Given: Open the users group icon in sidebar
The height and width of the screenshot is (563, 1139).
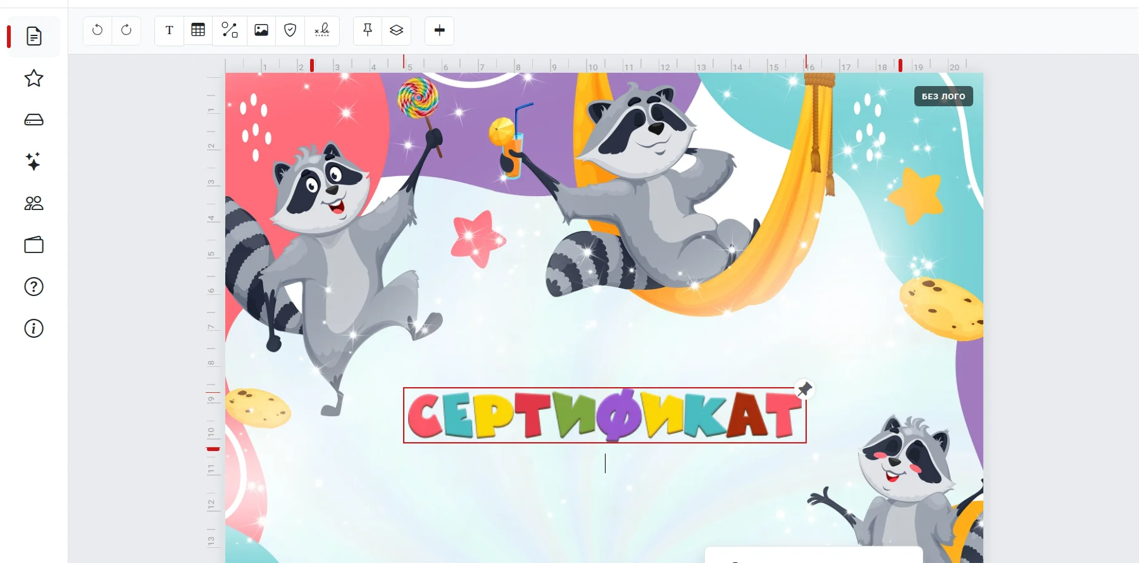Looking at the screenshot, I should (x=34, y=203).
